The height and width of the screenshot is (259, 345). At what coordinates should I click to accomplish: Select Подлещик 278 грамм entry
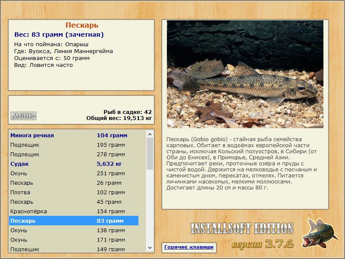point(74,155)
